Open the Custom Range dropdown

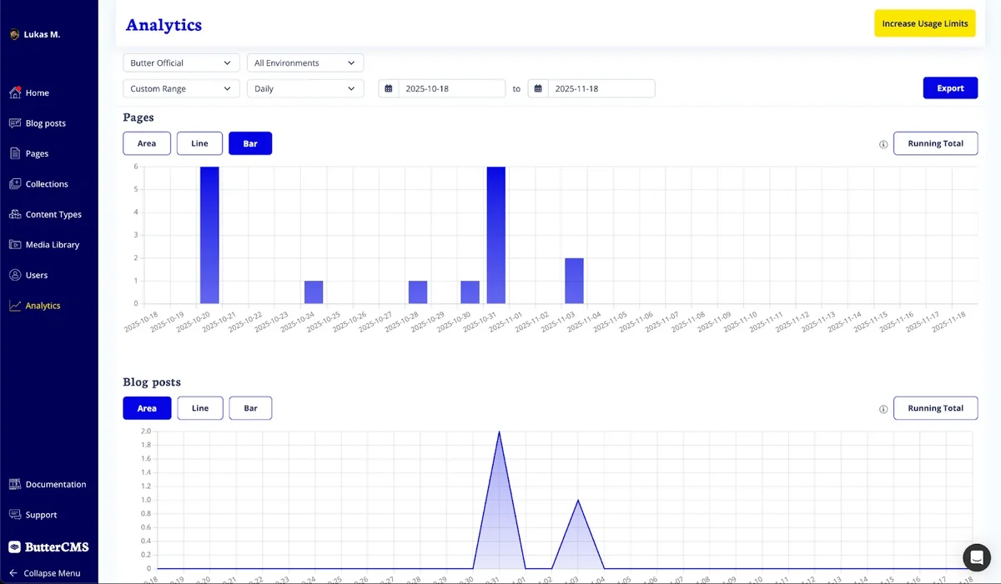tap(181, 88)
